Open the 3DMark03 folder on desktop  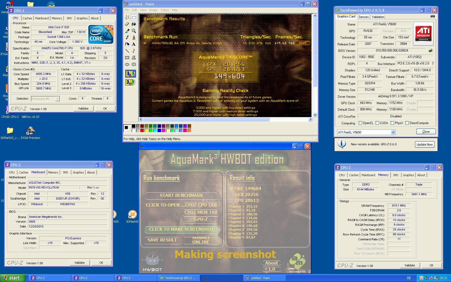(x=10, y=133)
